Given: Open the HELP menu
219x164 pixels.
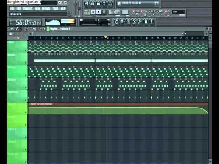Looking at the screenshot, I should coord(63,9).
